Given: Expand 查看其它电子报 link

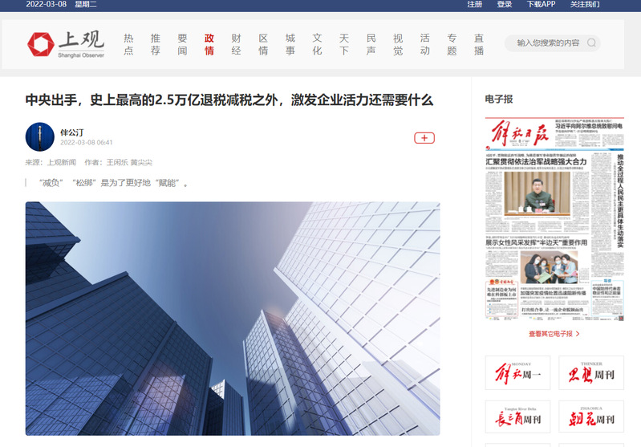Looking at the screenshot, I should (x=554, y=333).
